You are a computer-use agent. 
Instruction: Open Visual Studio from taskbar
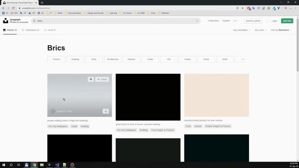57,165
